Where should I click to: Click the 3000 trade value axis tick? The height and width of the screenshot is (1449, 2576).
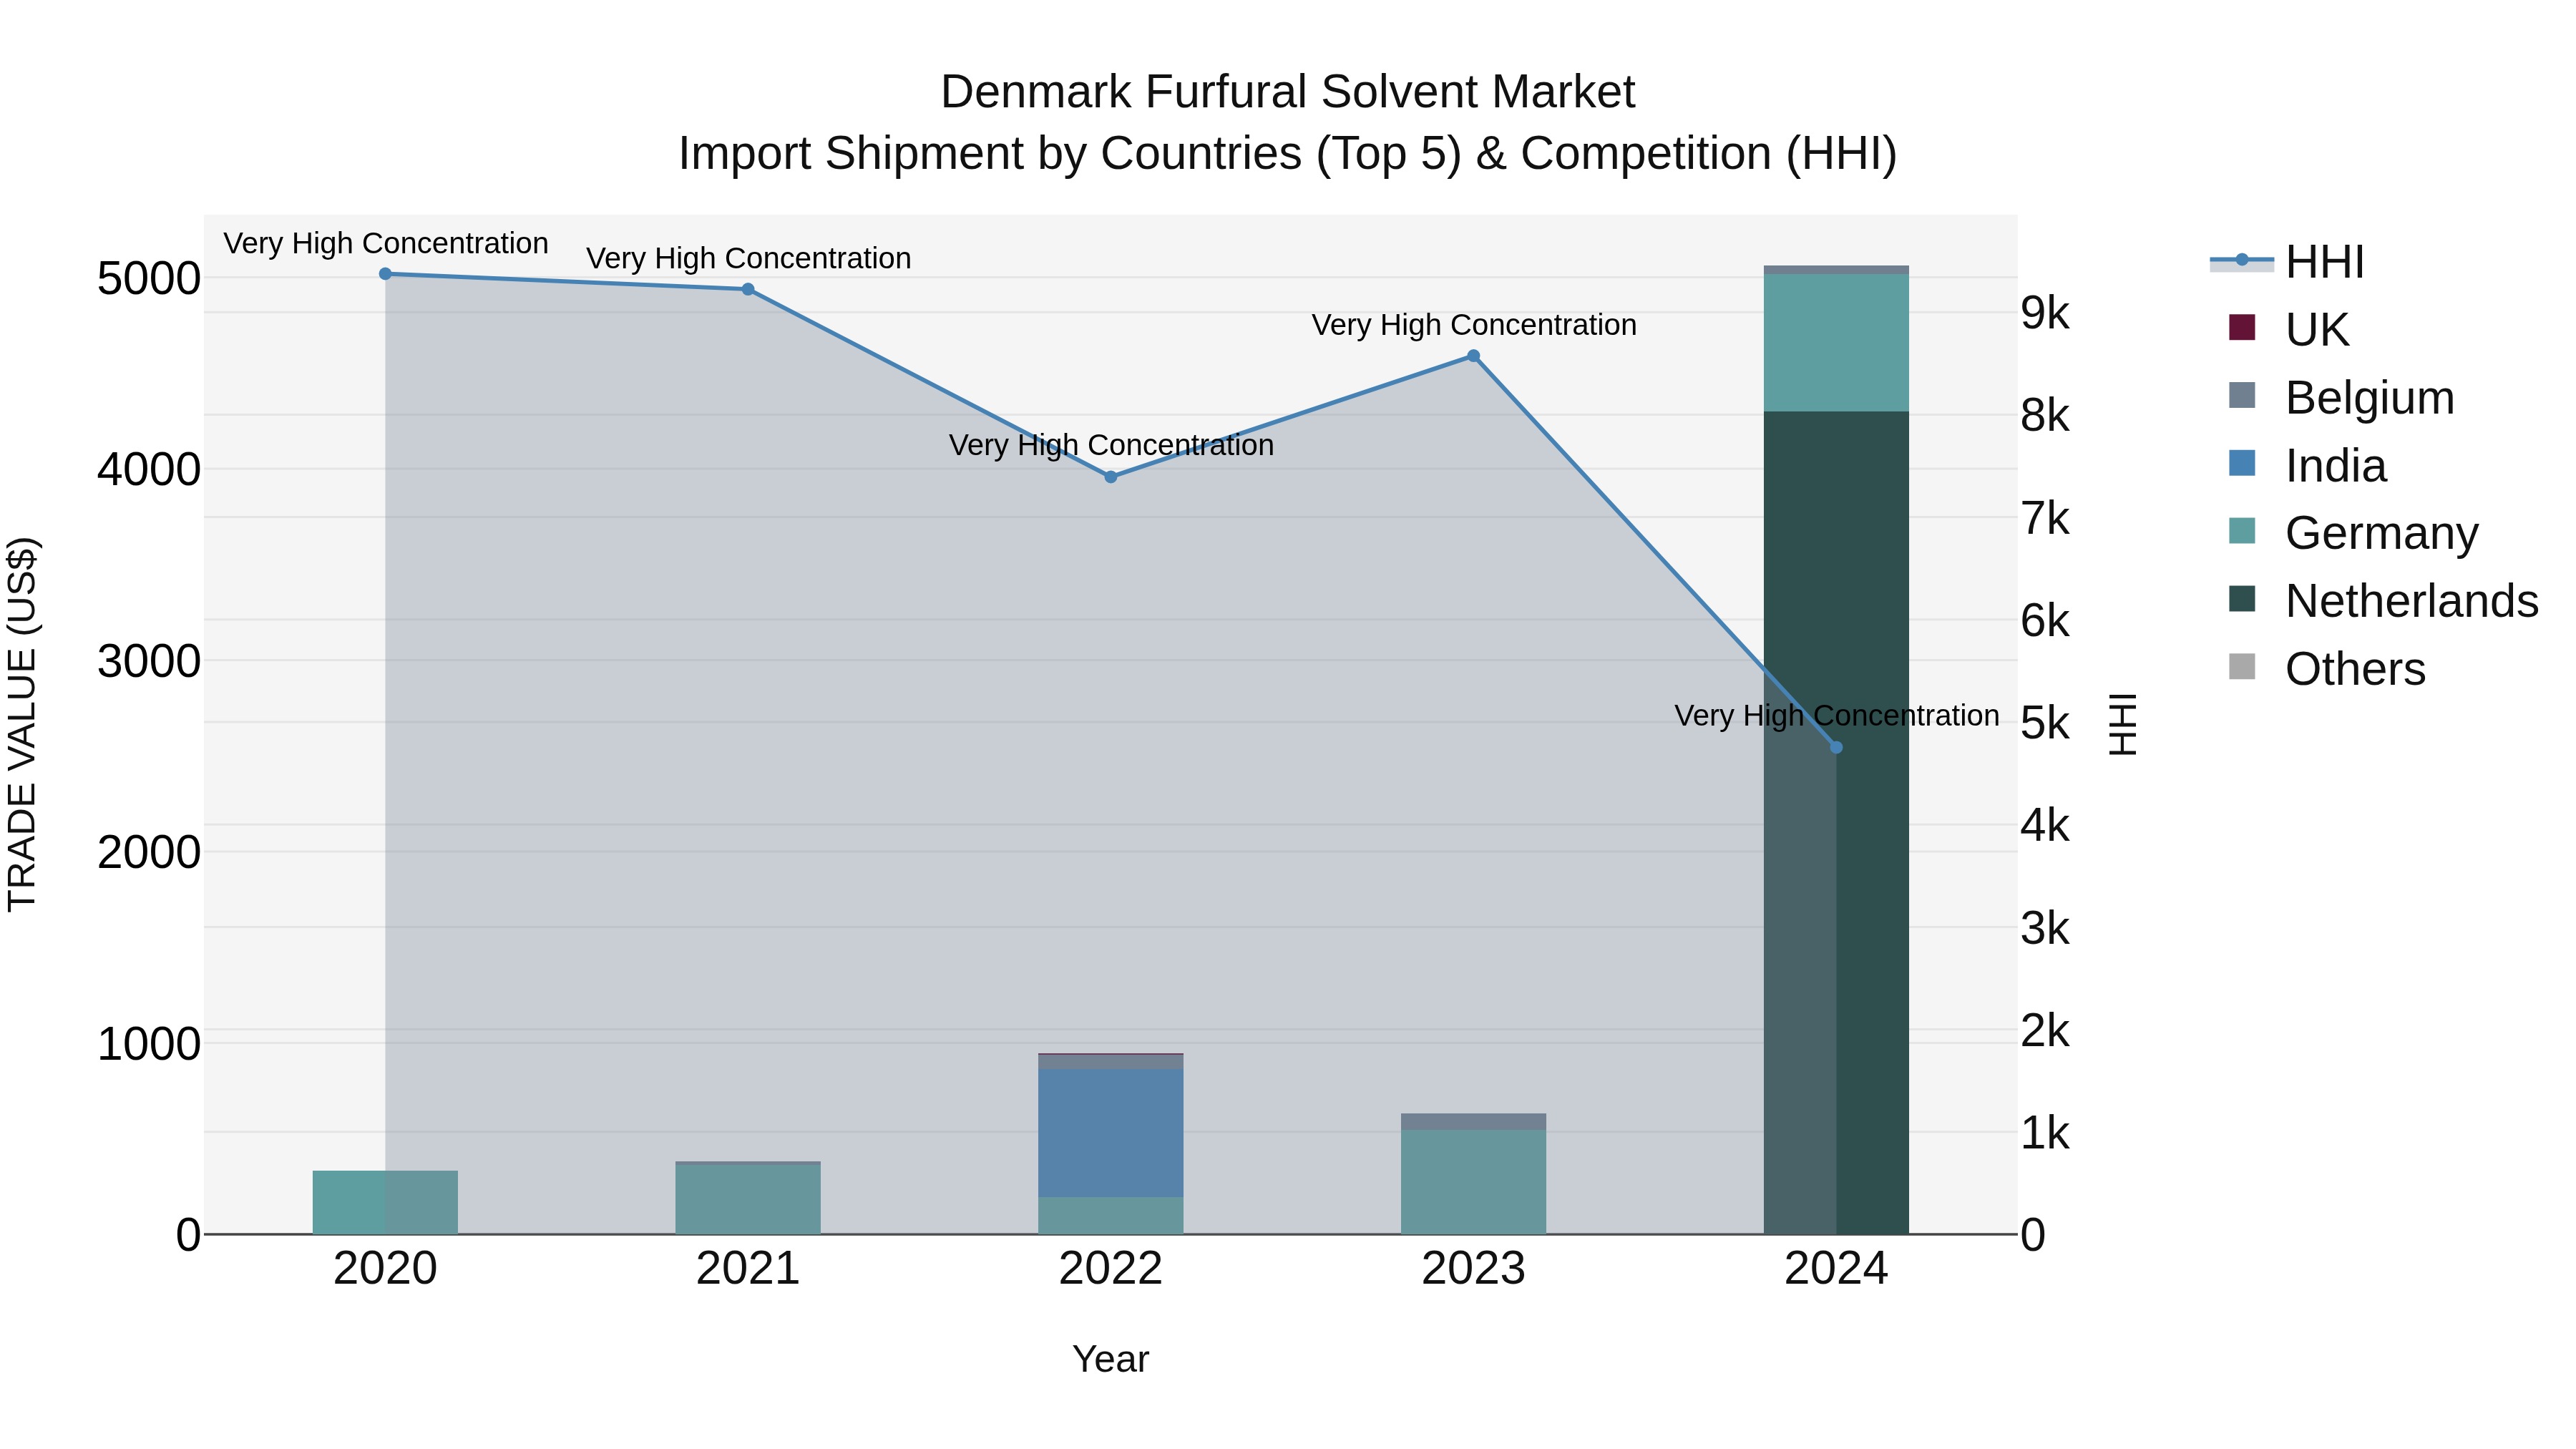click(149, 661)
